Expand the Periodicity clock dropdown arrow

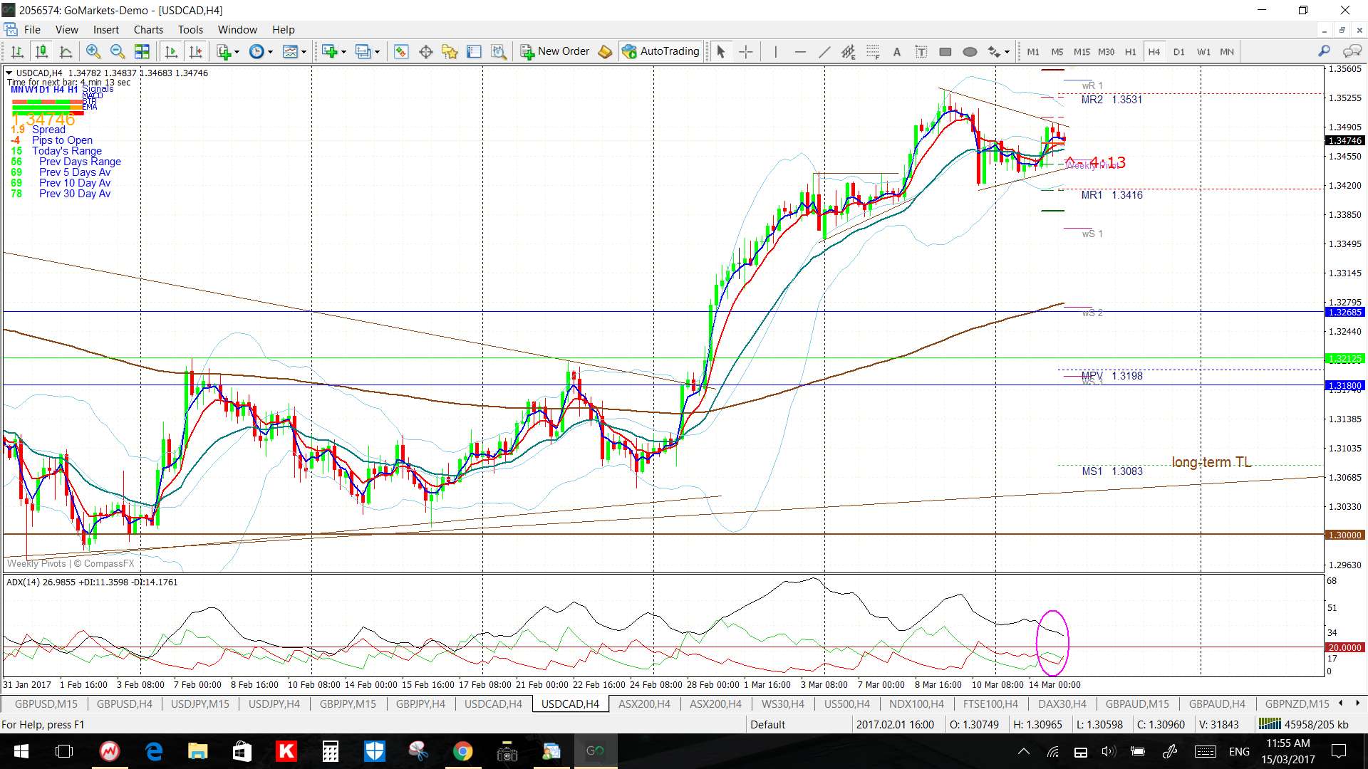click(270, 51)
